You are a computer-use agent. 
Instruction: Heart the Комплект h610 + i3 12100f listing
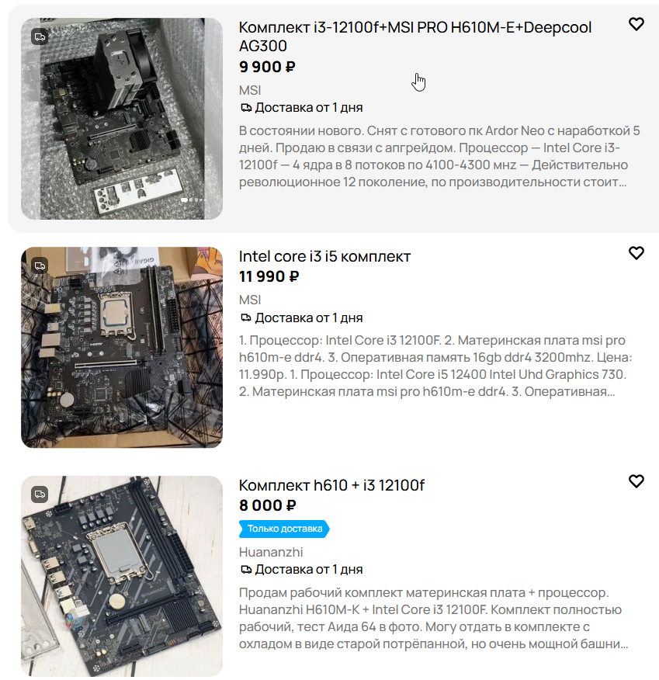636,481
